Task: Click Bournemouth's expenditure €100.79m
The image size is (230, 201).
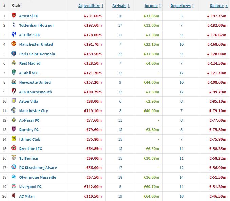Action: pos(93,92)
